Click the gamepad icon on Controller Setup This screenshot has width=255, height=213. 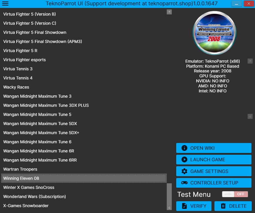coord(184,183)
